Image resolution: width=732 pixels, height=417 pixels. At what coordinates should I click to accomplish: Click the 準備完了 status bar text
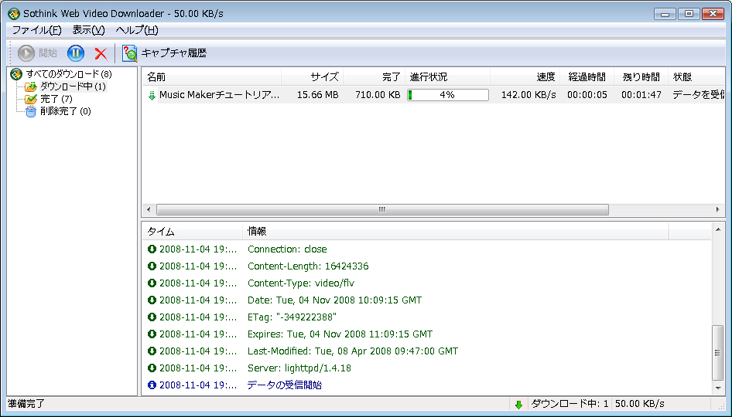point(26,404)
